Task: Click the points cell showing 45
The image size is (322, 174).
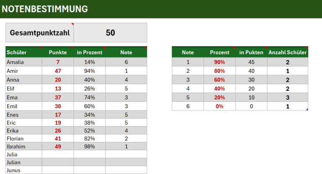Action: click(x=251, y=62)
